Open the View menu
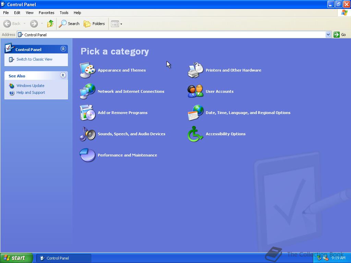The height and width of the screenshot is (263, 351). coord(29,13)
